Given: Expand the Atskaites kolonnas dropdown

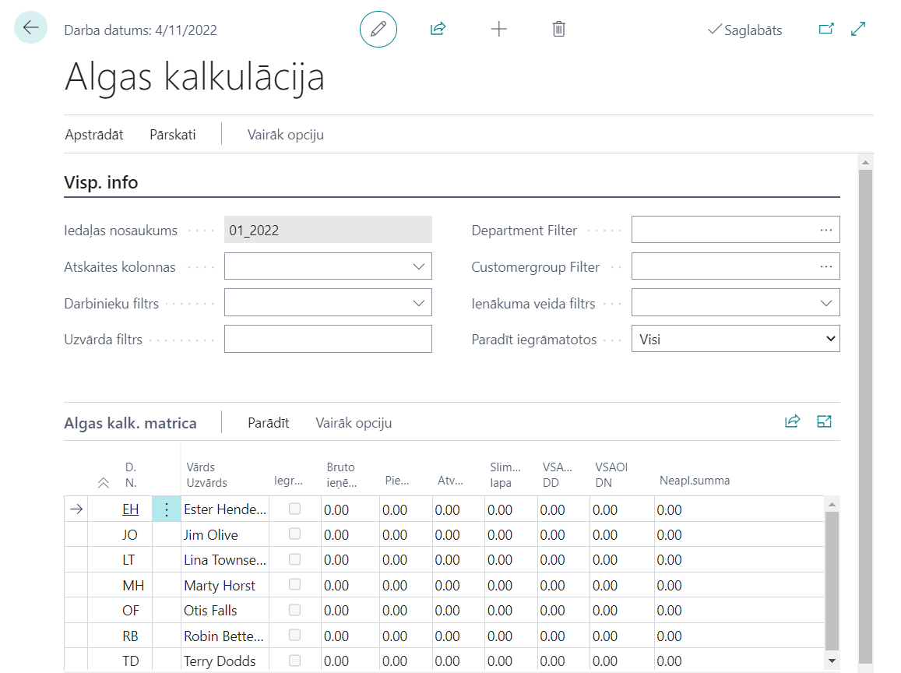Looking at the screenshot, I should [x=419, y=266].
